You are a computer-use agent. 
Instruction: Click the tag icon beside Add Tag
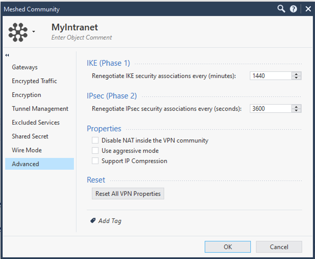click(93, 221)
